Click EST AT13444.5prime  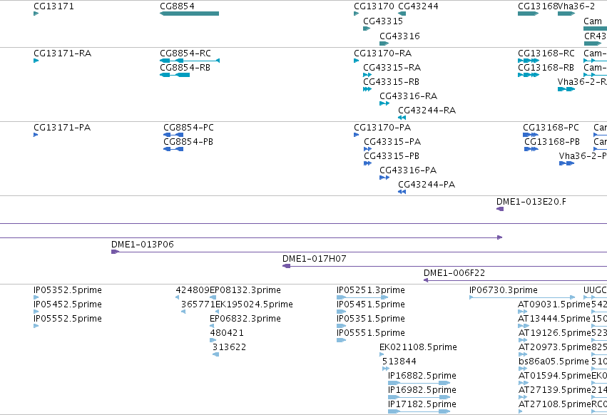pyautogui.click(x=554, y=319)
